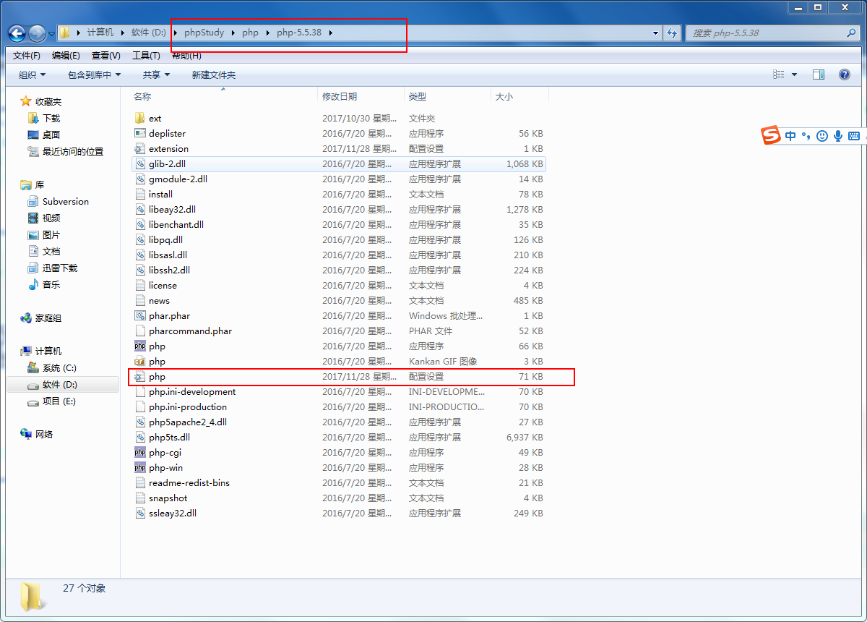Select the extension config file icon
The image size is (867, 622).
[x=140, y=148]
